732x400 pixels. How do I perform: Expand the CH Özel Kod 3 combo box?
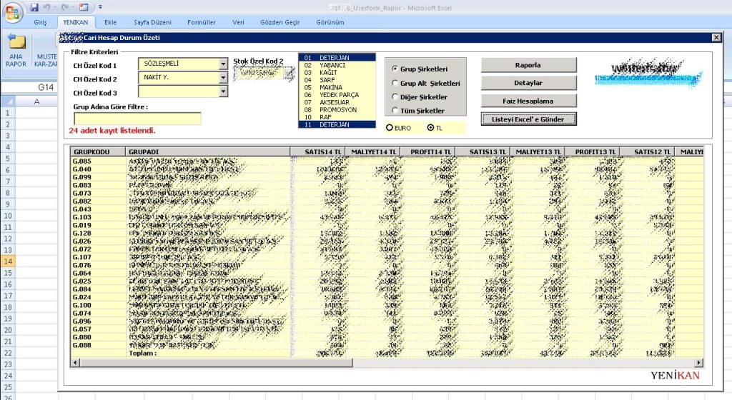click(223, 91)
